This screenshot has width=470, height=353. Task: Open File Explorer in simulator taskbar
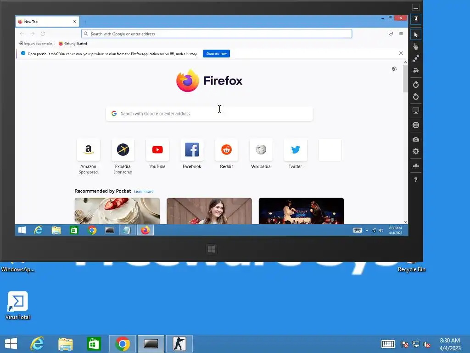(56, 230)
